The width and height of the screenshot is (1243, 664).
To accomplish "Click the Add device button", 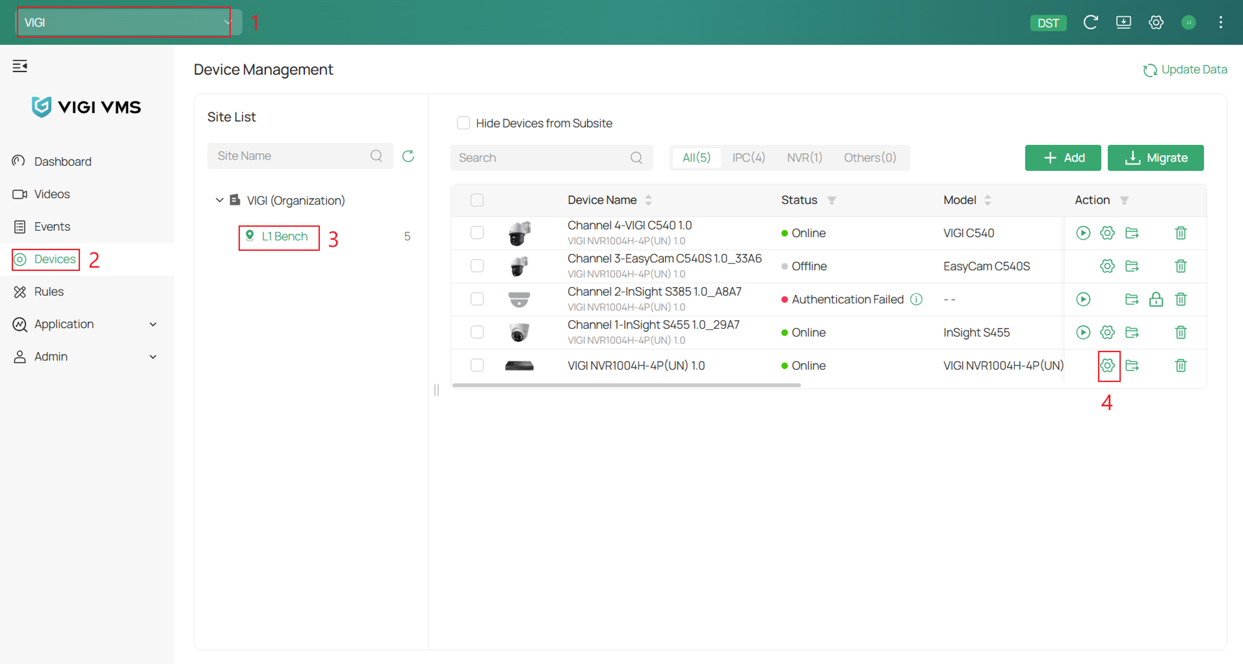I will (x=1063, y=158).
